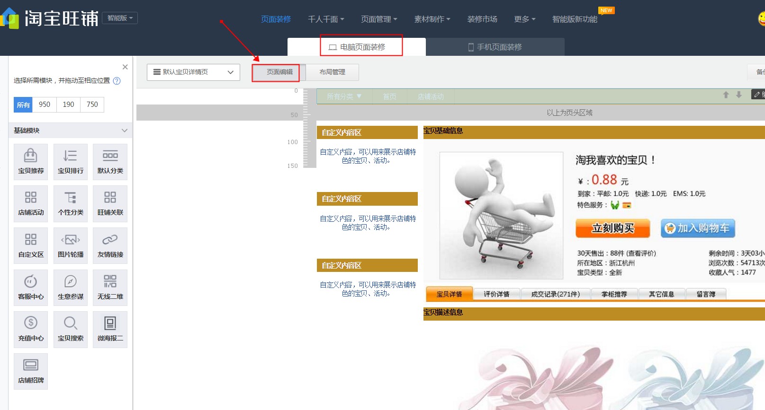The image size is (765, 410).
Task: Open the 宝贝详情 tab
Action: point(450,294)
